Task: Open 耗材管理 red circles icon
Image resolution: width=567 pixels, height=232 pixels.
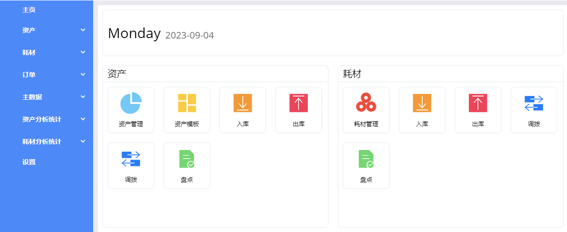Action: [x=366, y=103]
